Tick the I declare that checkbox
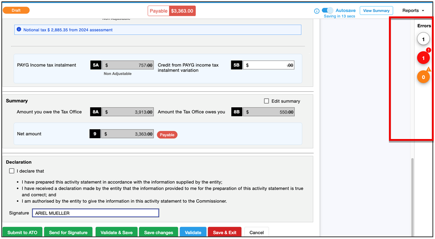This screenshot has width=435, height=239. pos(12,171)
